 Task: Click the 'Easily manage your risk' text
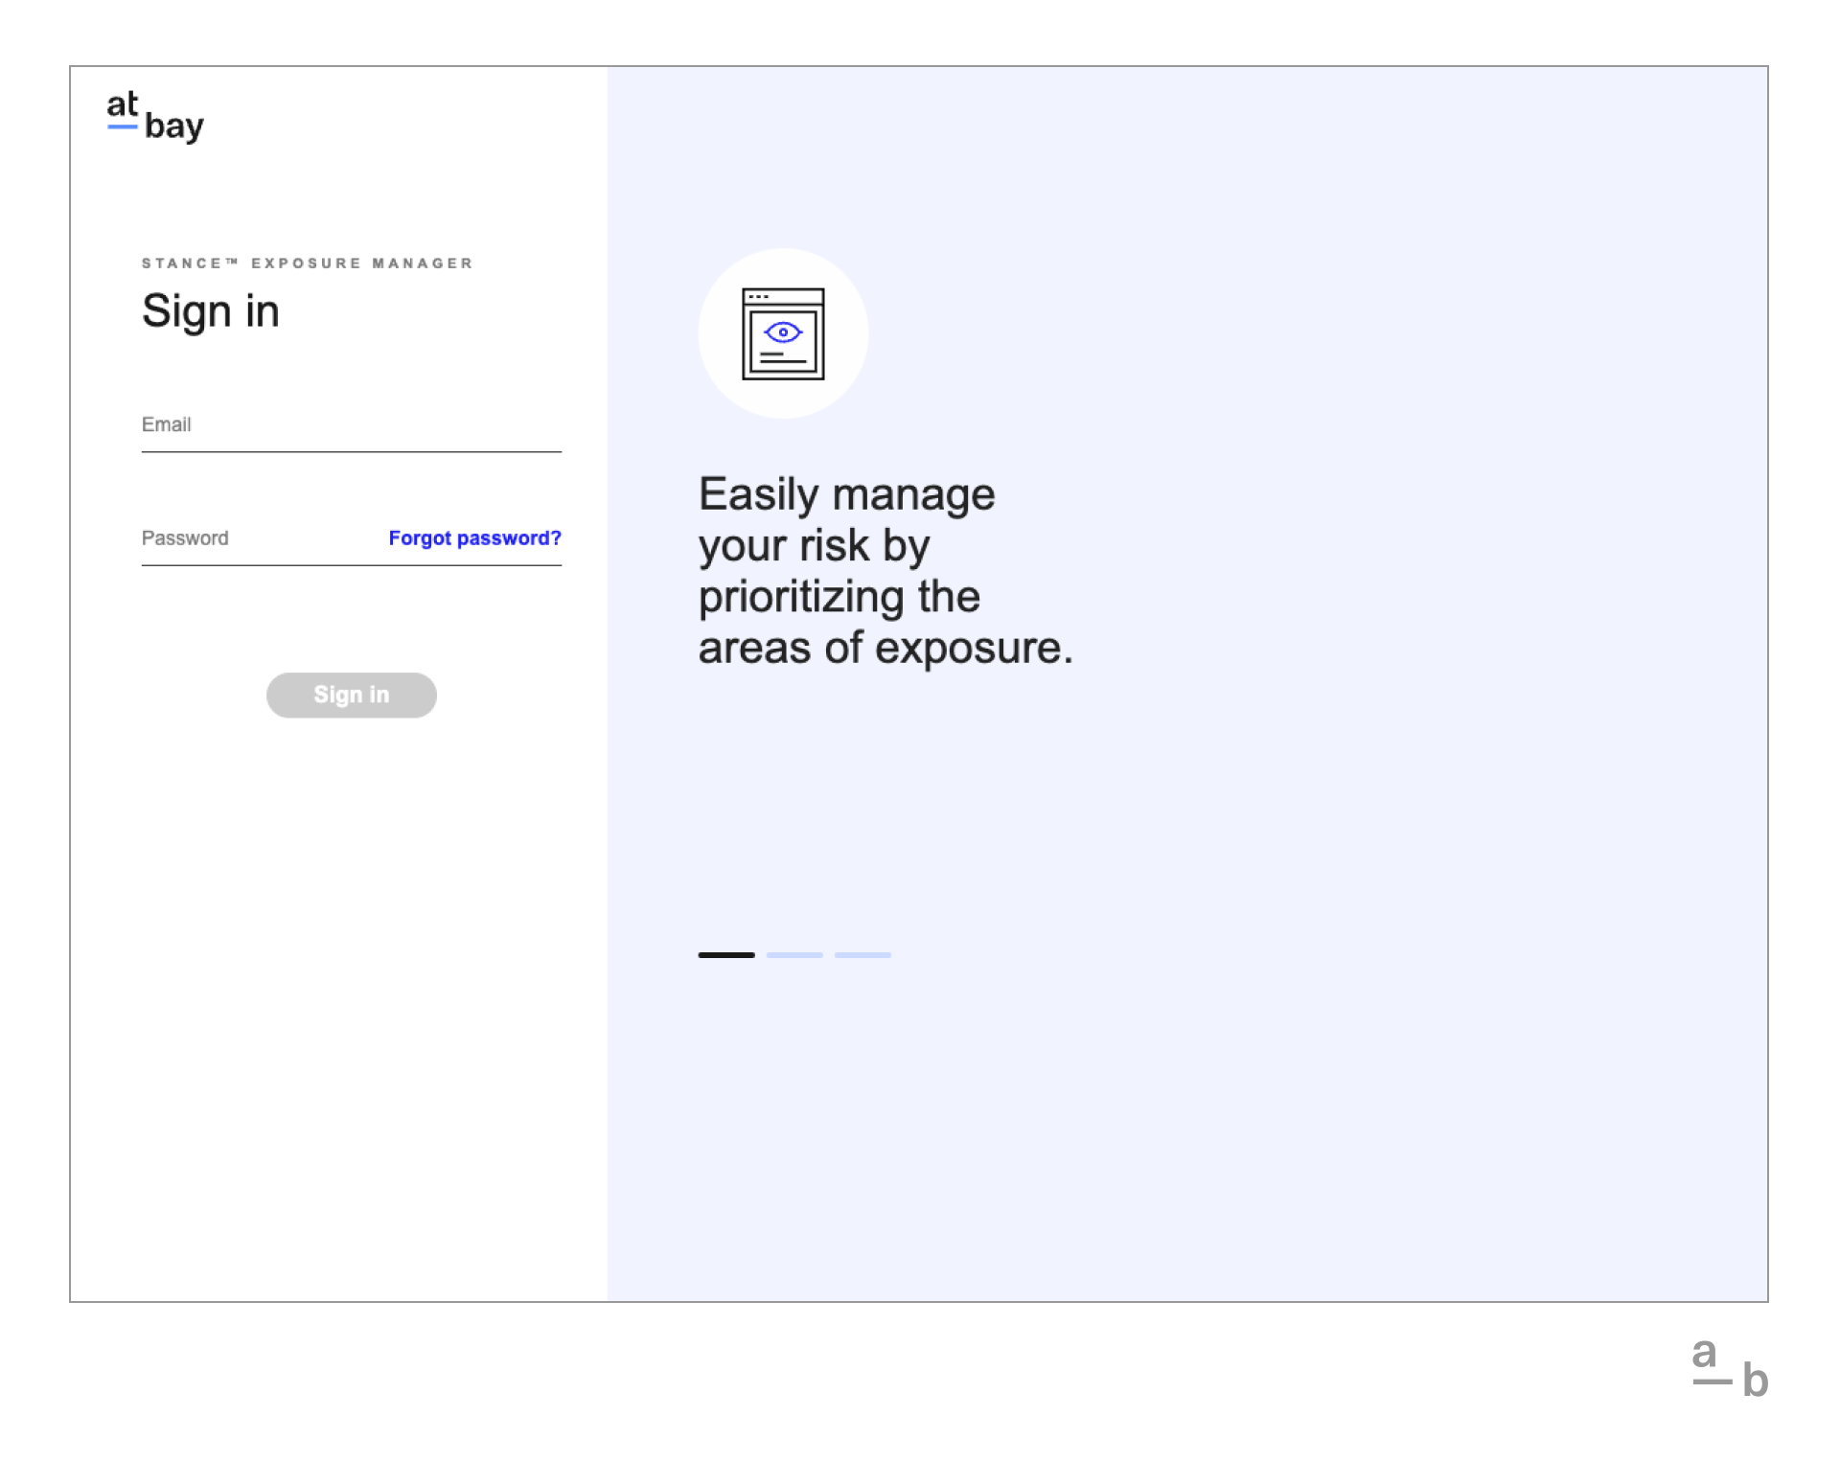[885, 570]
